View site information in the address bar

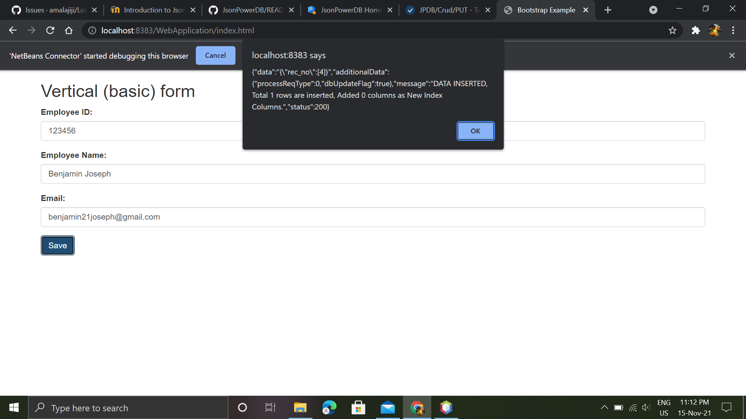92,30
